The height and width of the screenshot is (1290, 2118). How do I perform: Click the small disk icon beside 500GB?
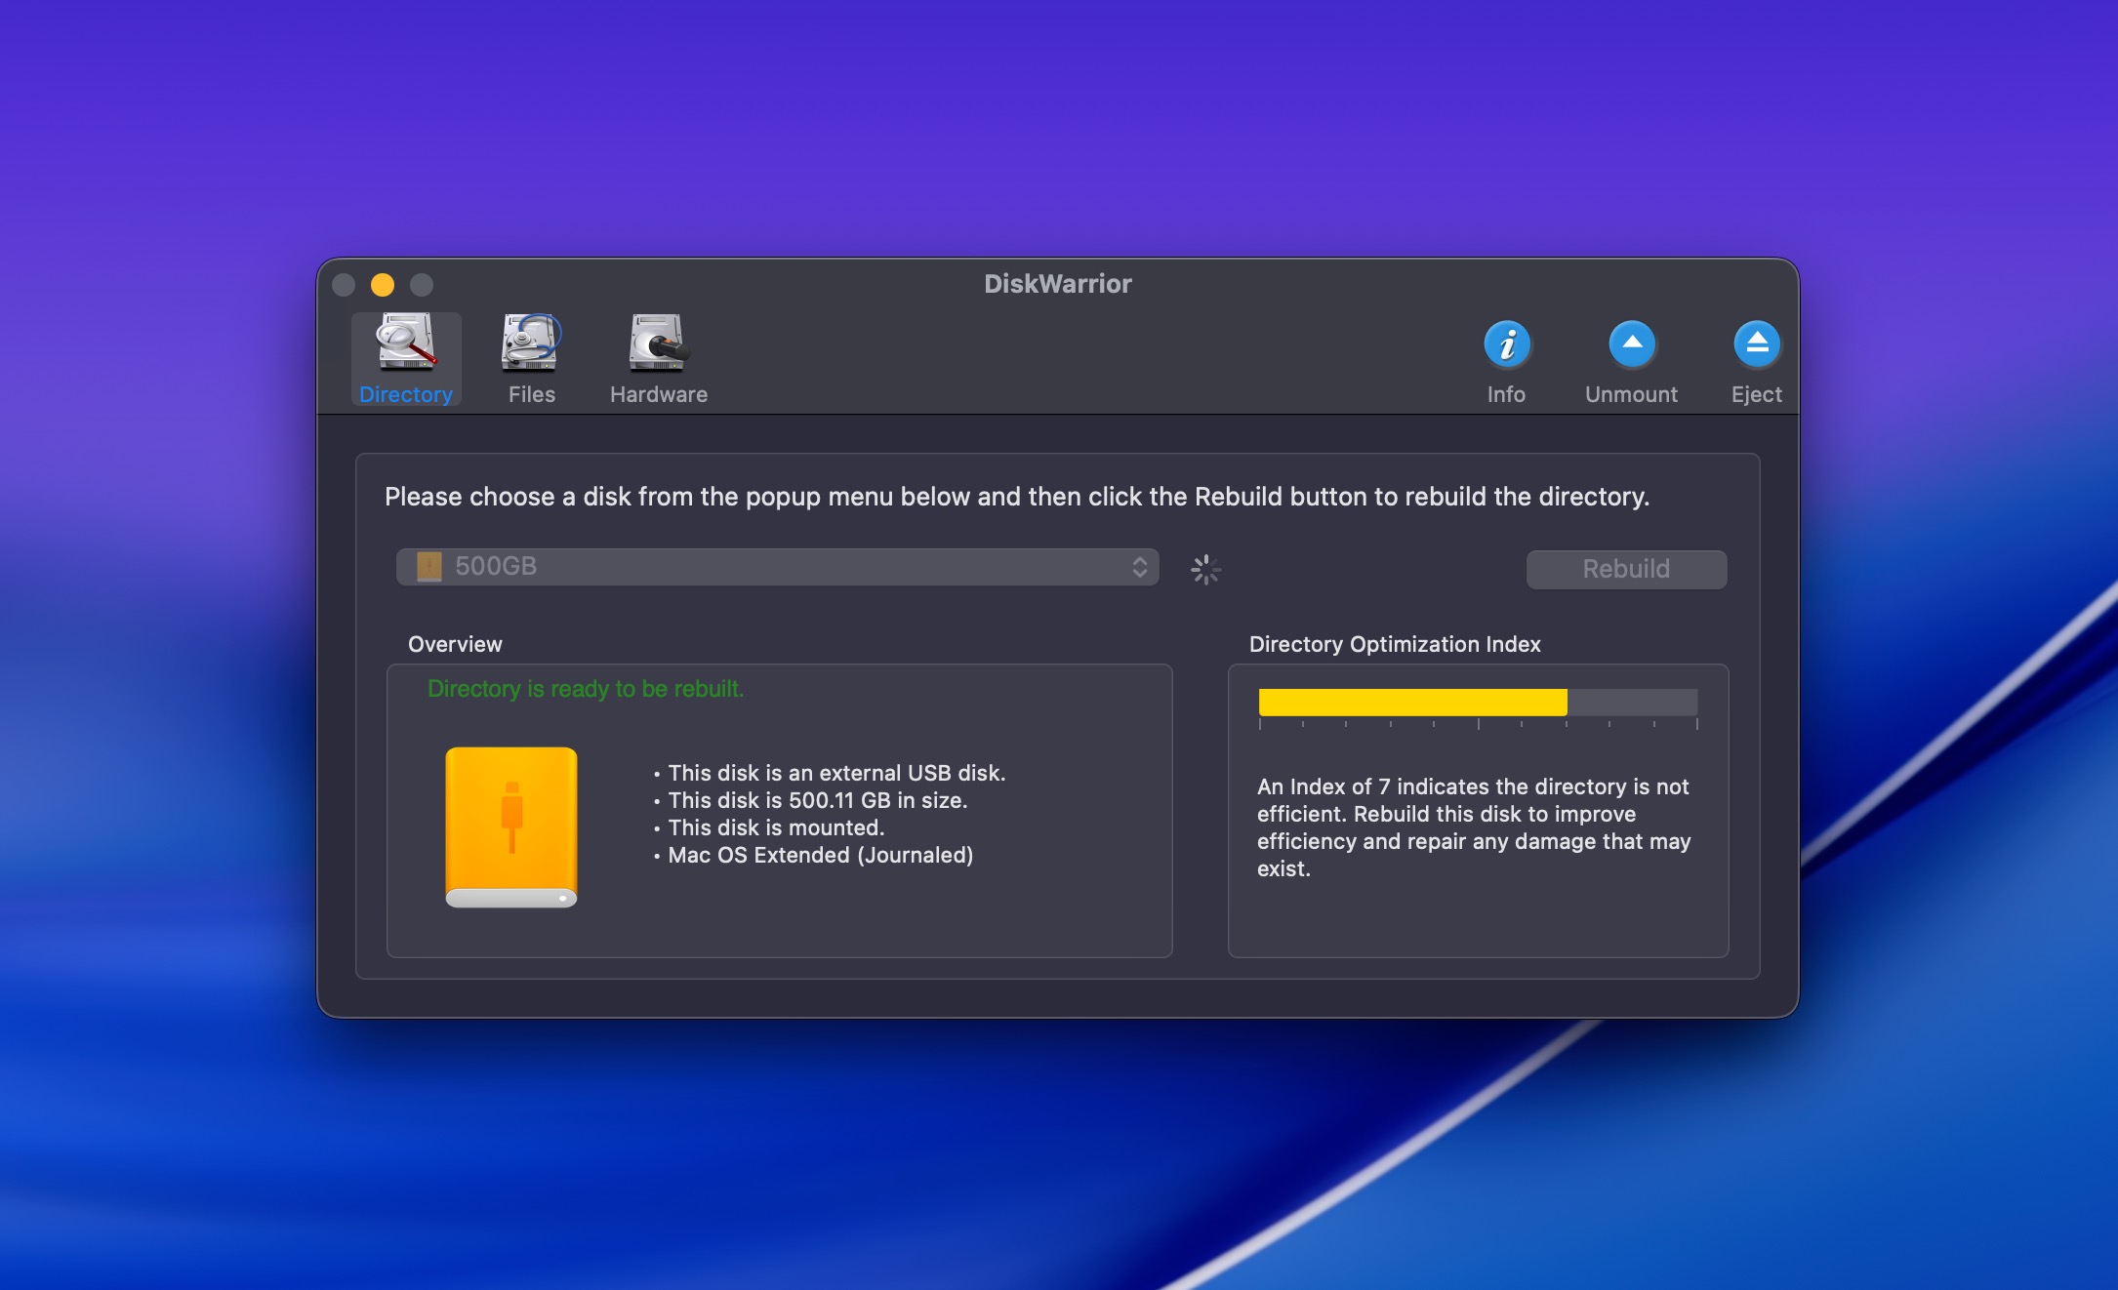tap(429, 566)
